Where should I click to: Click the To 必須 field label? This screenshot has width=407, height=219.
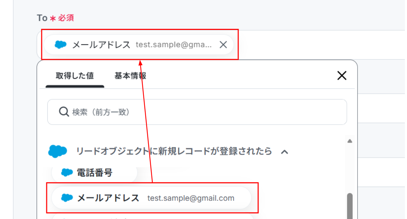(x=55, y=18)
